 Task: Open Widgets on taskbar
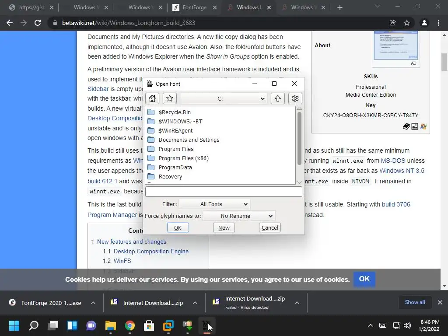click(72, 325)
